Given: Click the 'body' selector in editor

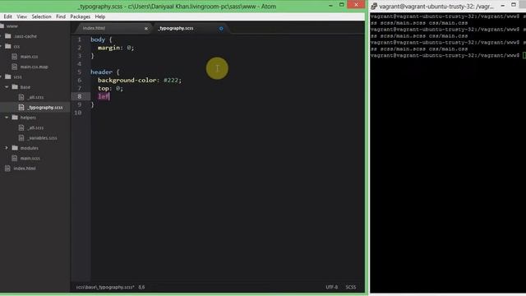Looking at the screenshot, I should pos(98,39).
